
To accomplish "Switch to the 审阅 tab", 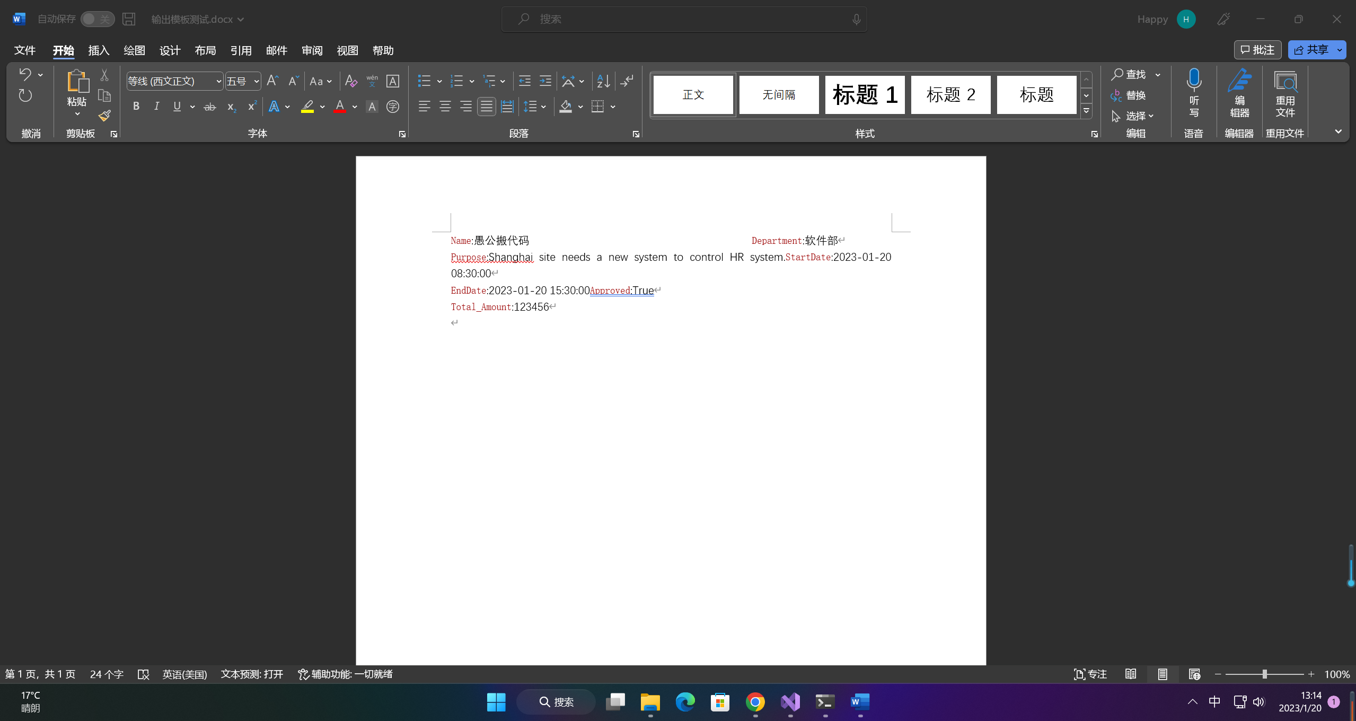I will click(x=312, y=50).
